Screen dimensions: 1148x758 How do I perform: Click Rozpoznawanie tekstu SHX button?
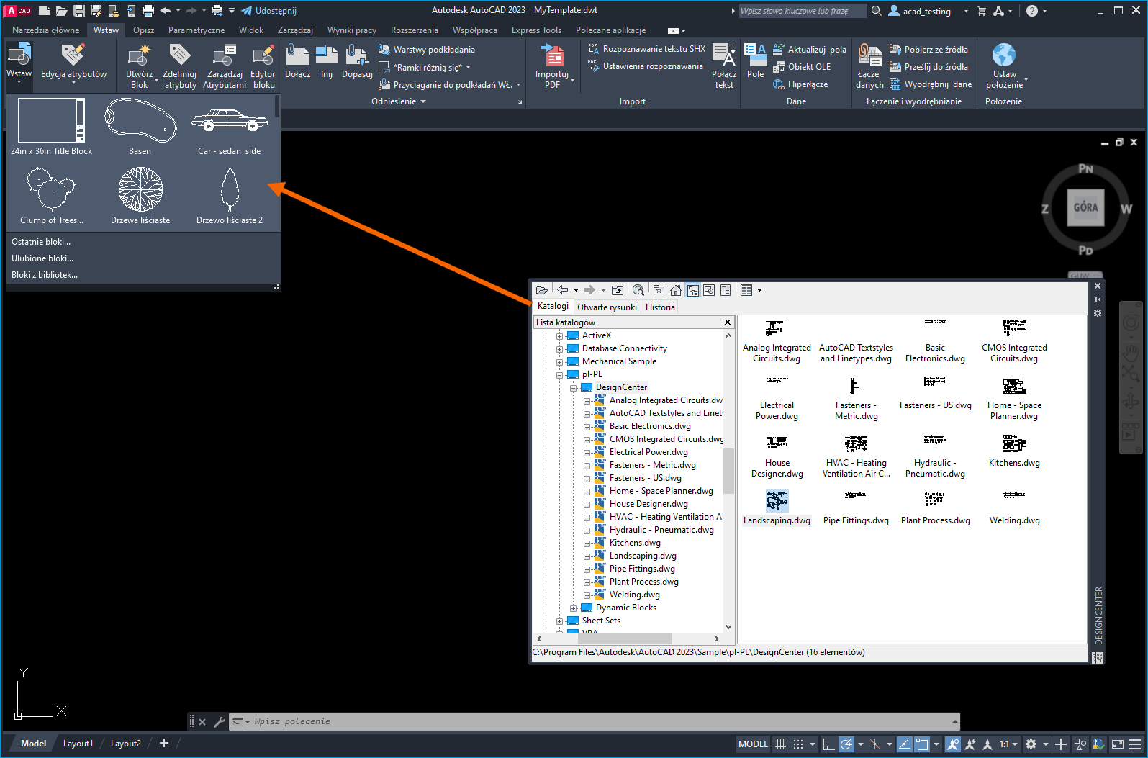click(646, 49)
